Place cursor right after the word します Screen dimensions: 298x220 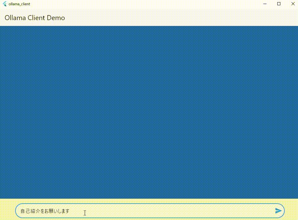[x=70, y=211]
